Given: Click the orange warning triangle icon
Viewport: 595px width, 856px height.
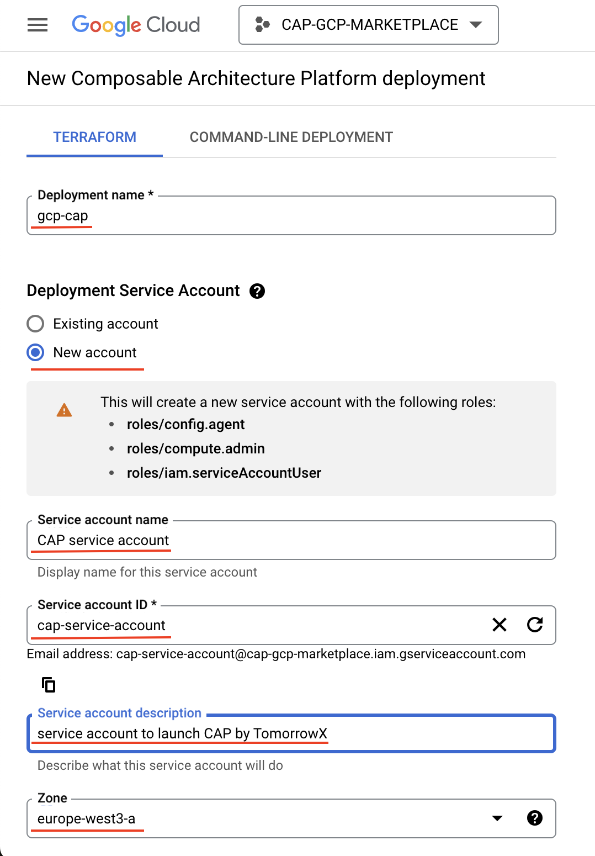Looking at the screenshot, I should point(64,410).
